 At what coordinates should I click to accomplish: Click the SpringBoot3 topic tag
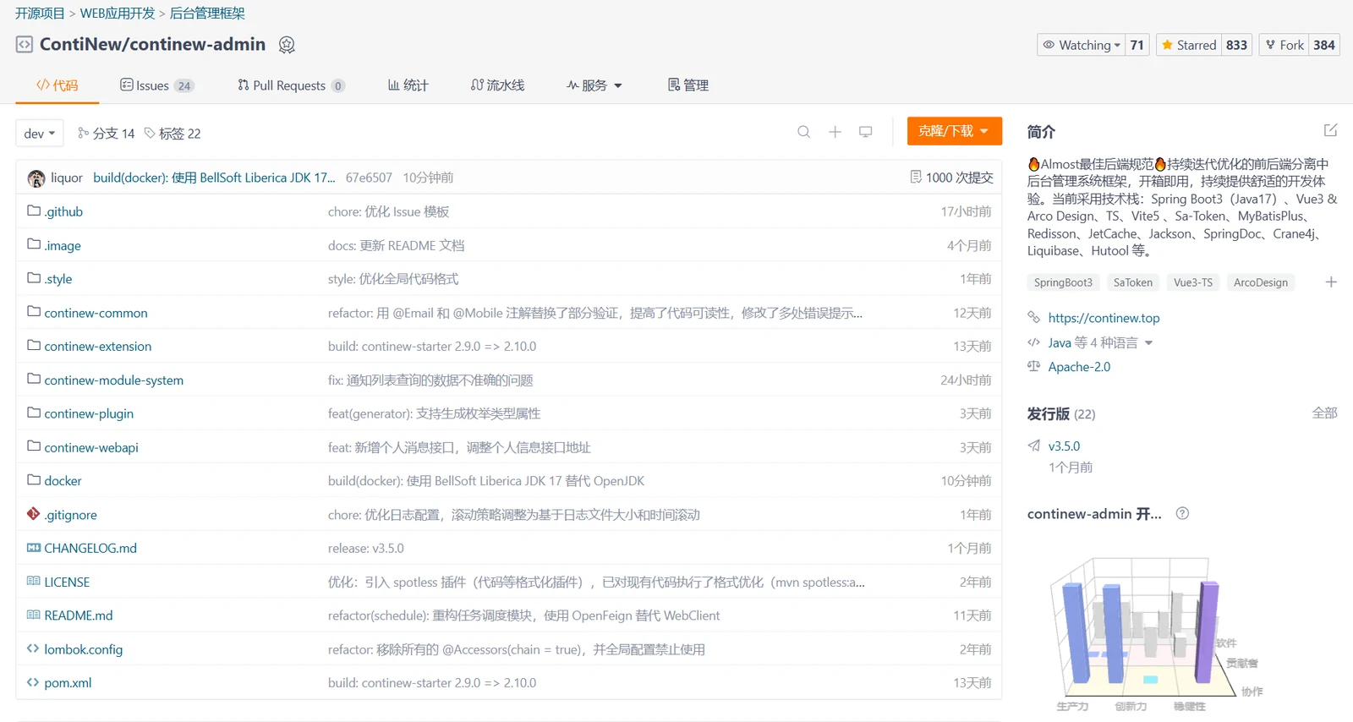(x=1063, y=282)
